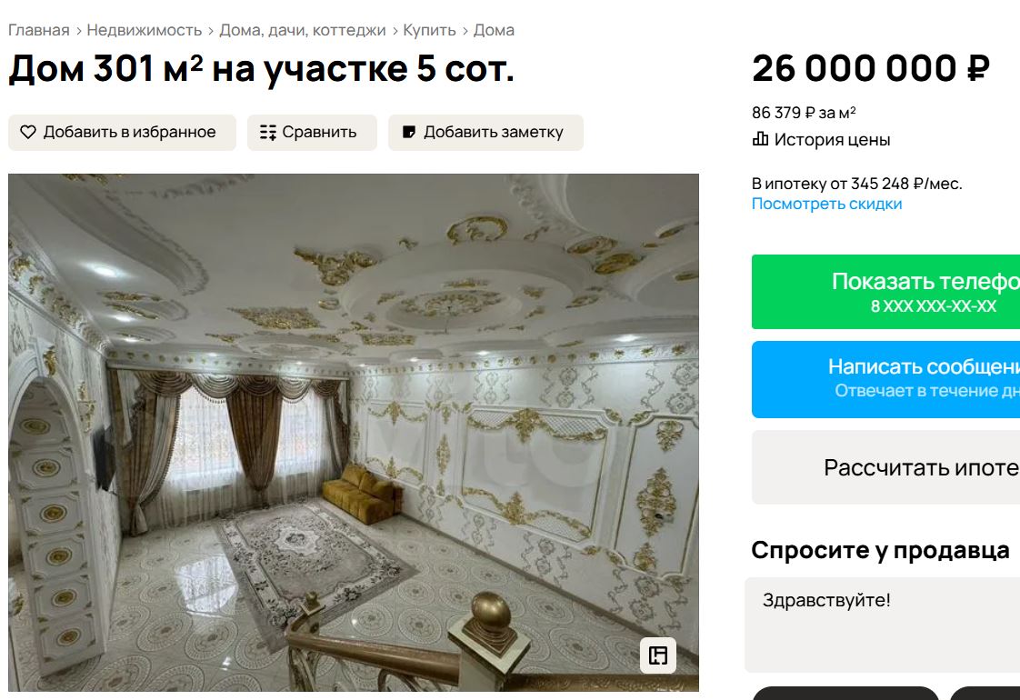Click the heart icon for favorites
This screenshot has width=1020, height=700.
point(28,132)
